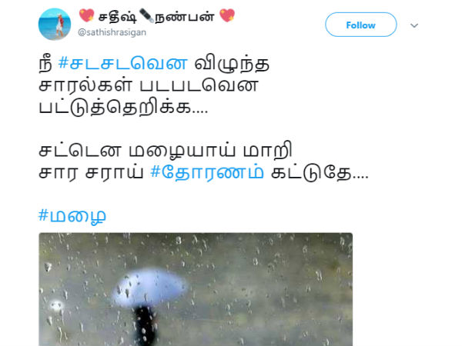Image resolution: width=462 pixels, height=346 pixels.
Task: Follow the @sathishrasigan account
Action: 361,25
